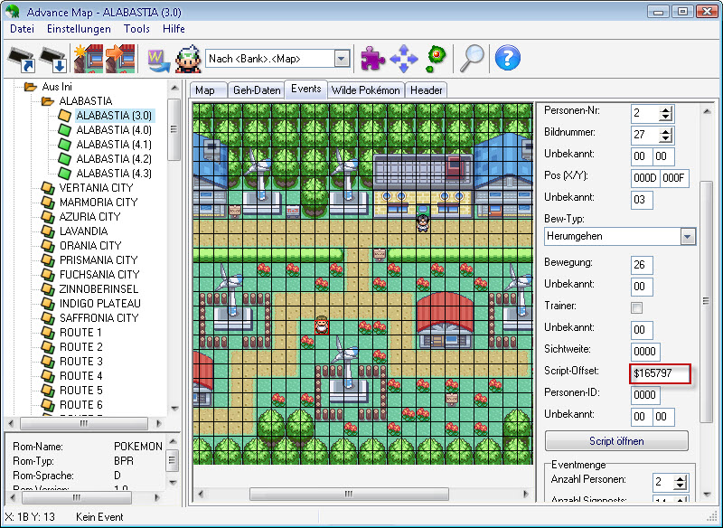Click the green map icon of ALABASTIA (4.2)
723x528 pixels.
pos(65,159)
